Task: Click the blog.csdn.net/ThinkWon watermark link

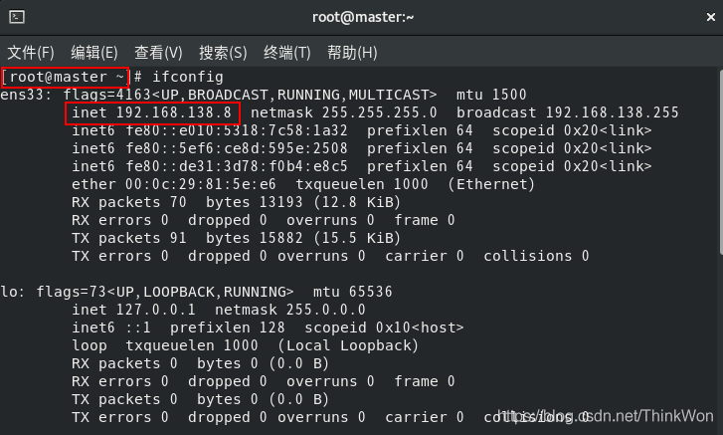Action: [607, 414]
